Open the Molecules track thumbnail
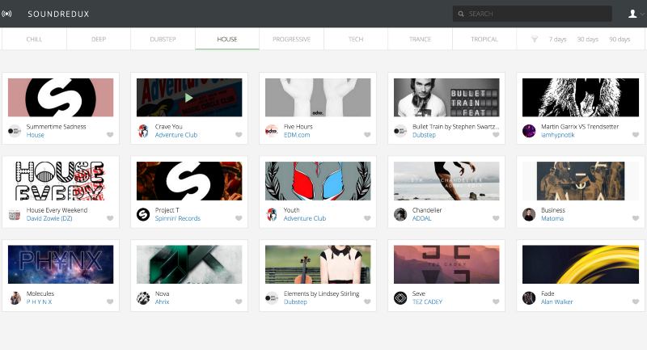647x350 pixels. click(61, 264)
